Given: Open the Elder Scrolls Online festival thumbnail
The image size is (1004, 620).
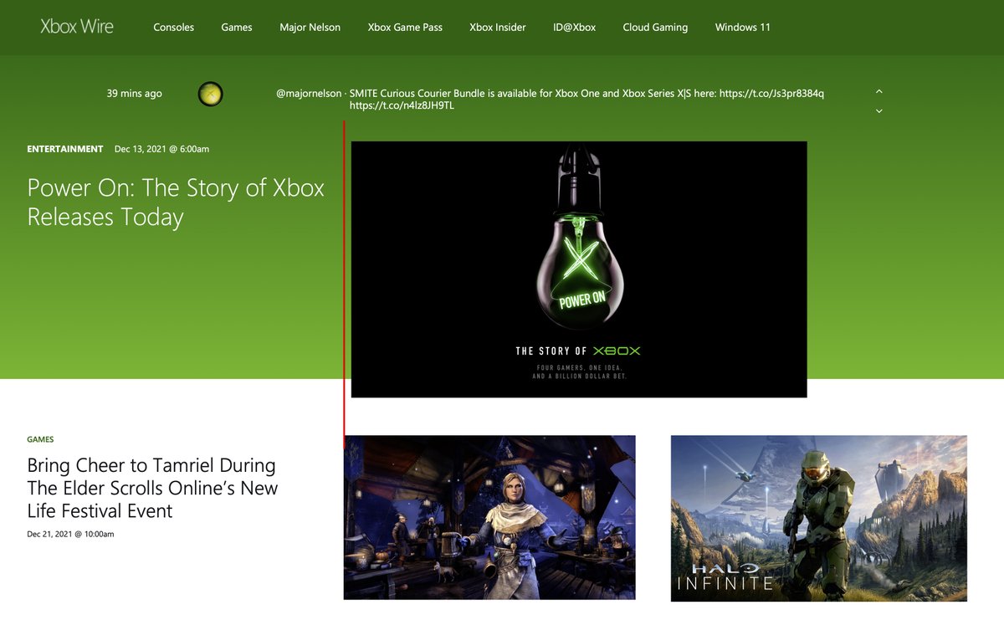Looking at the screenshot, I should [489, 518].
